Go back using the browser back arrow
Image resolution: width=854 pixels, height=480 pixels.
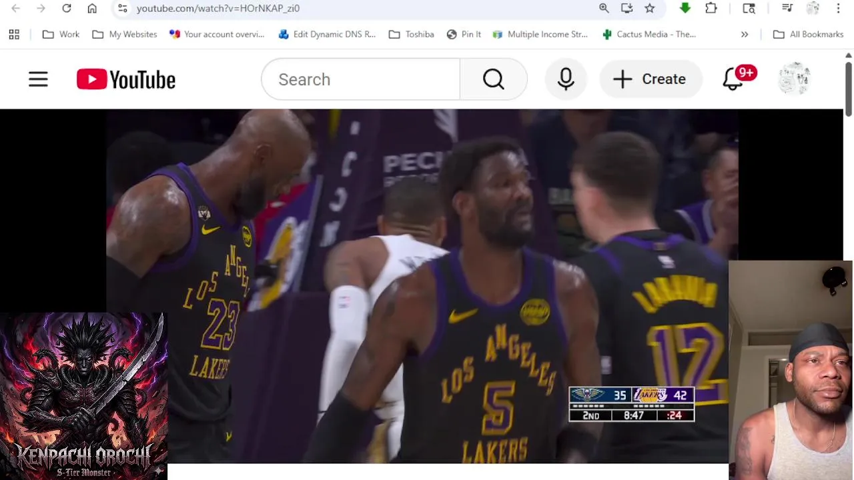click(15, 9)
